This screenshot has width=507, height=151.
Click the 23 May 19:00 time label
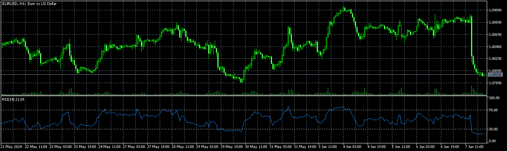point(85,146)
